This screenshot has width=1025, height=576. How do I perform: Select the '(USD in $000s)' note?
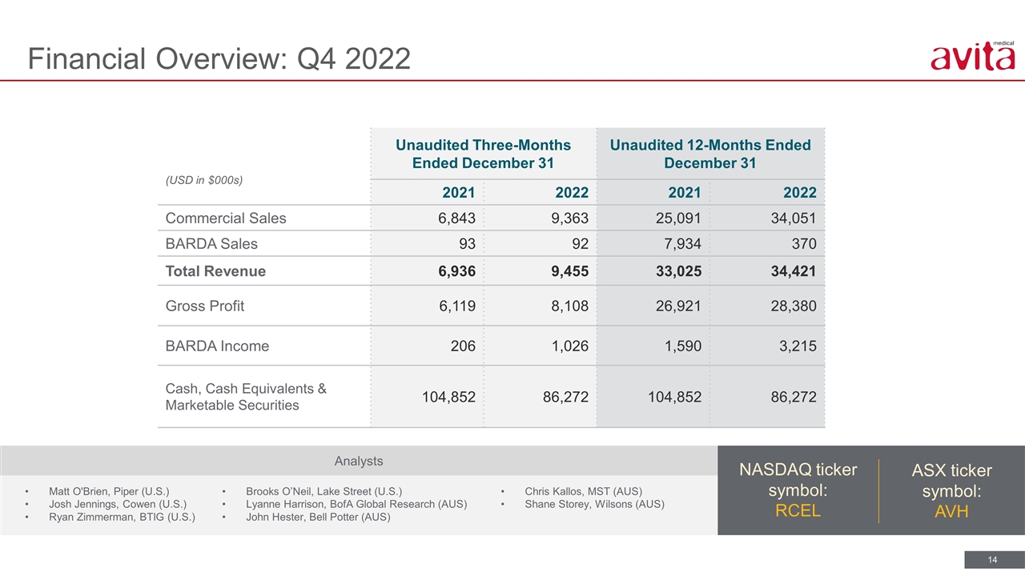(x=203, y=180)
